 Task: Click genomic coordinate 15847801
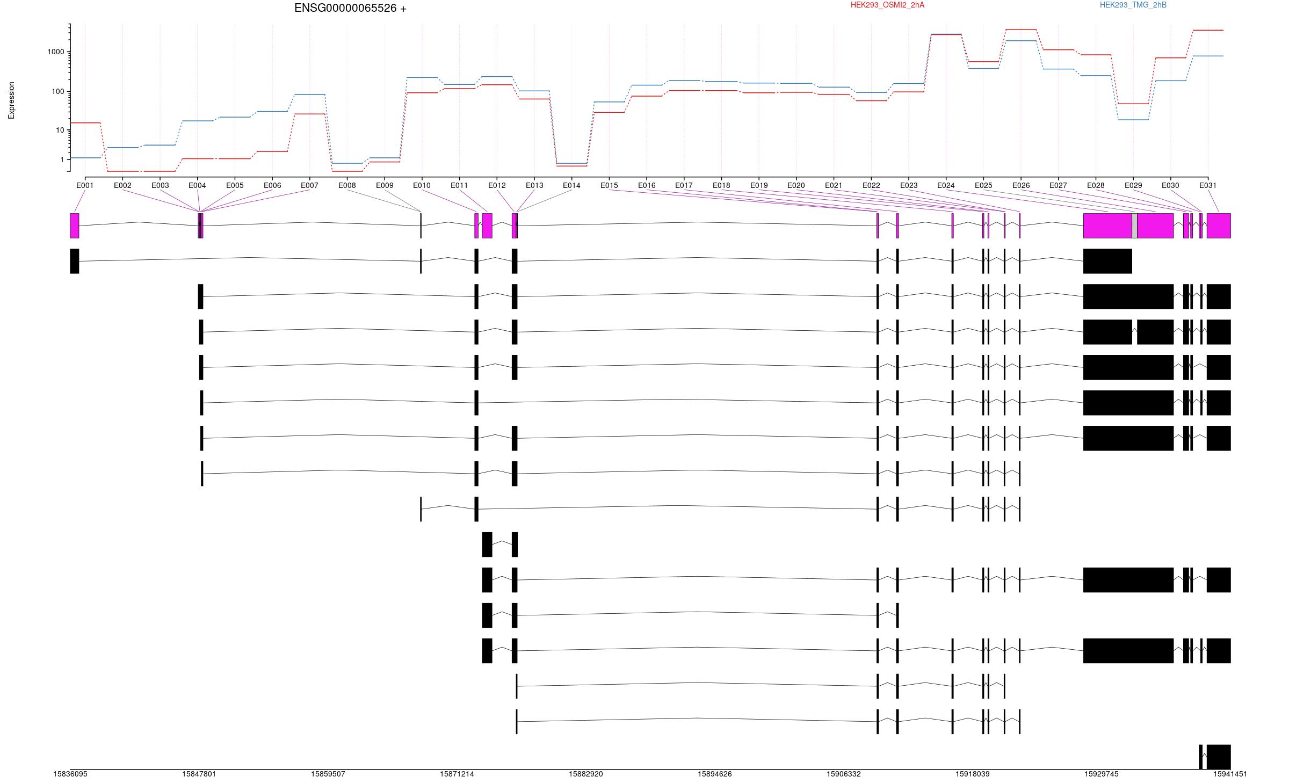199,774
